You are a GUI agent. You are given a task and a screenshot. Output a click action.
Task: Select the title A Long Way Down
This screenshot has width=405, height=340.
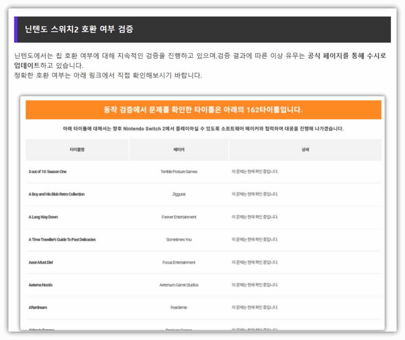coord(43,217)
